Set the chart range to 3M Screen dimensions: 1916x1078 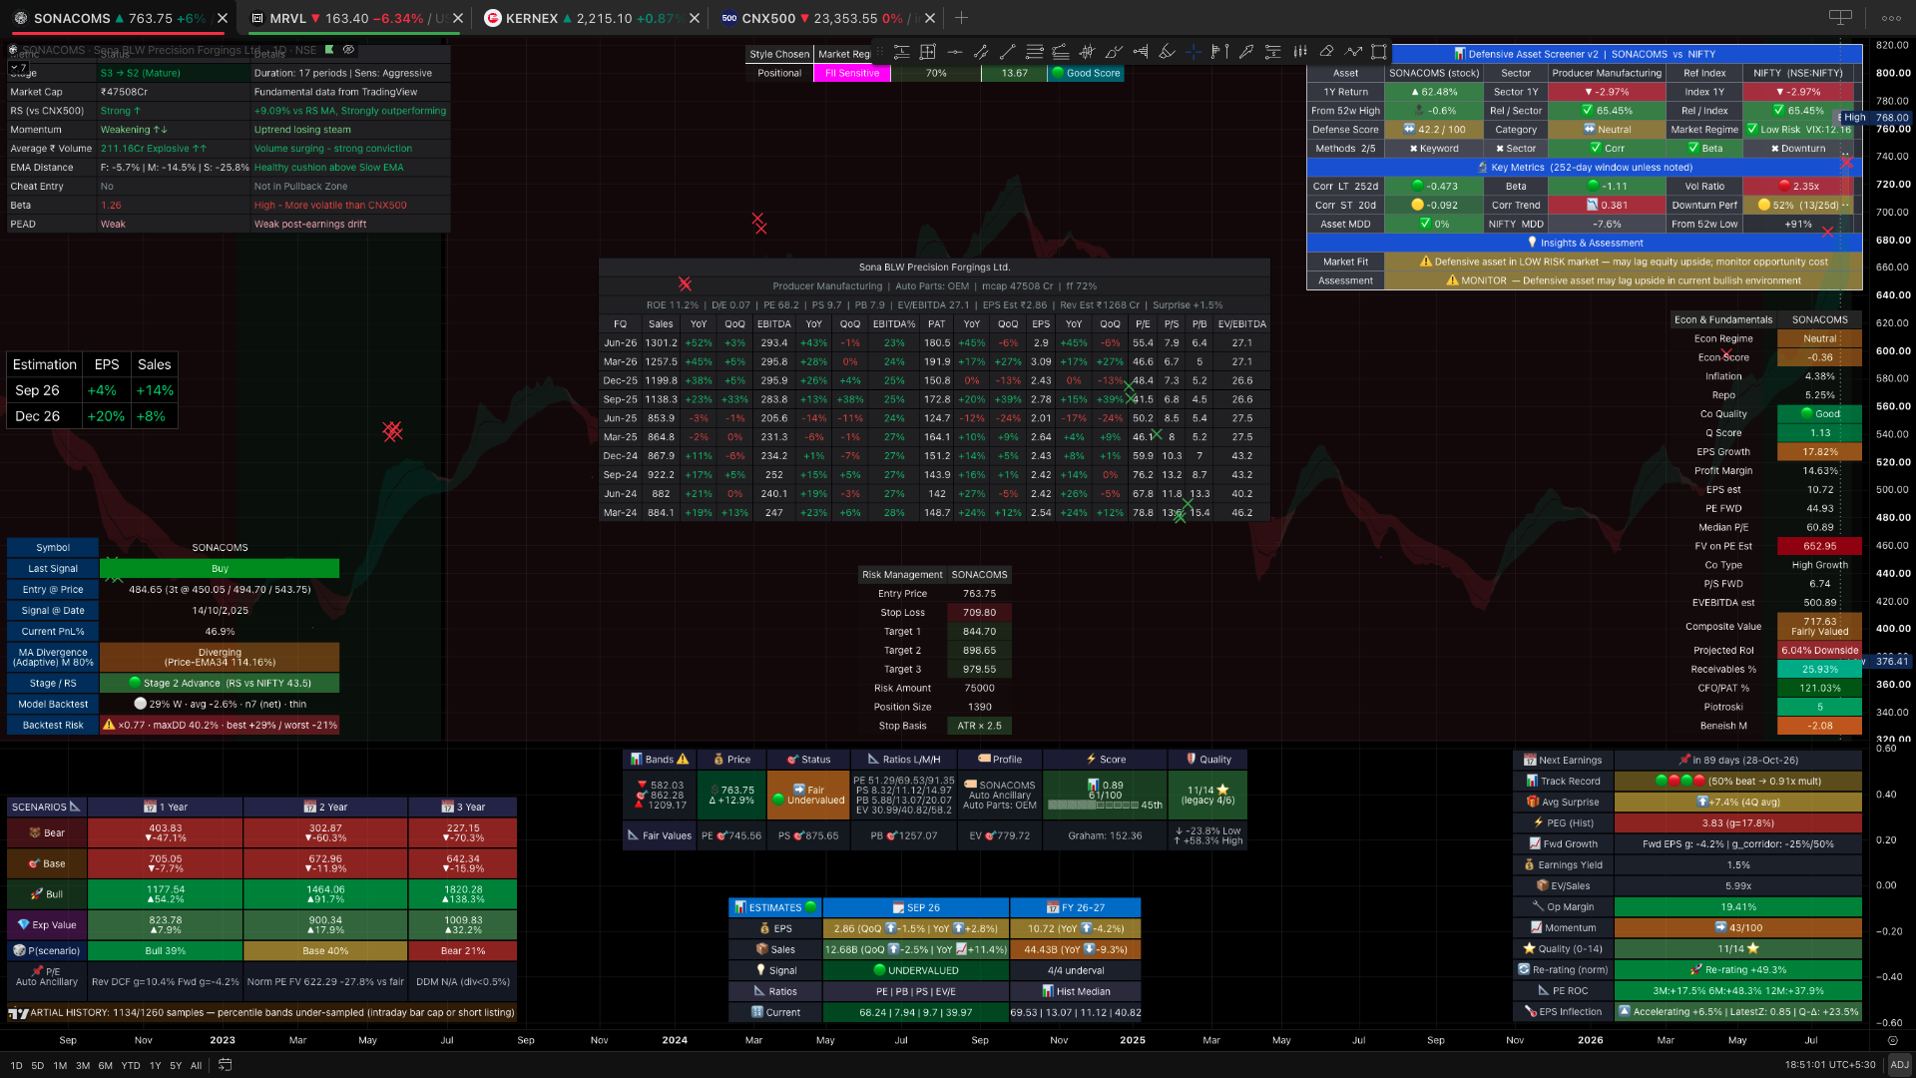click(x=83, y=1065)
